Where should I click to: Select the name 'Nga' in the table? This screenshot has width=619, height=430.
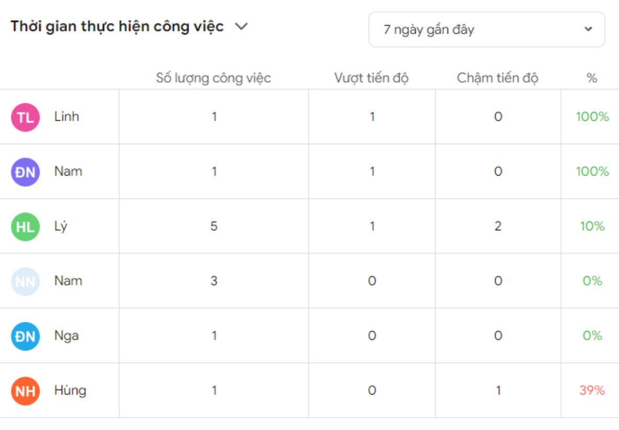(66, 335)
